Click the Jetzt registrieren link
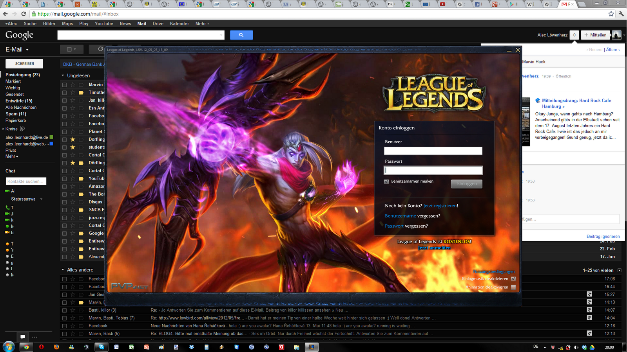 click(x=440, y=206)
